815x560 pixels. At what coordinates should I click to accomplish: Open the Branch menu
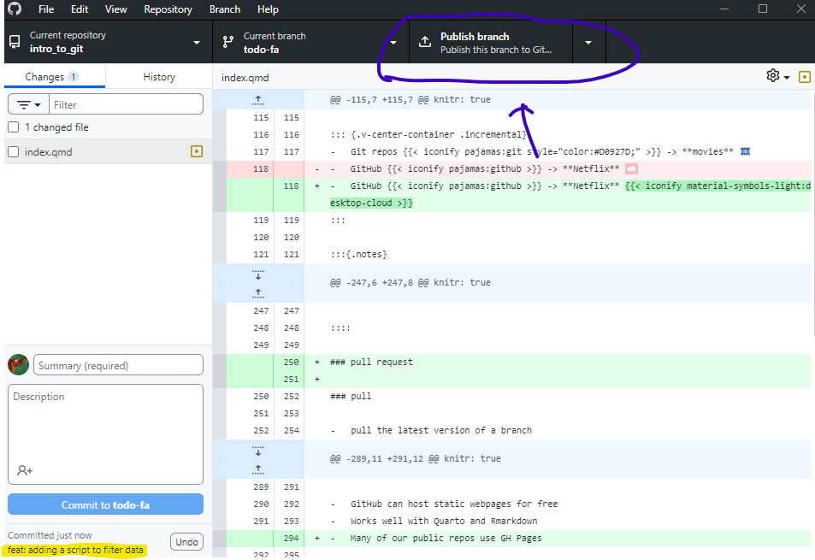pos(224,9)
